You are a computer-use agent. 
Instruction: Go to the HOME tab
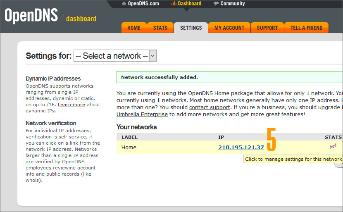(134, 28)
